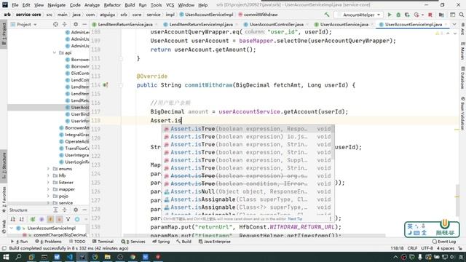Open the Refactor menu

pos(112,5)
